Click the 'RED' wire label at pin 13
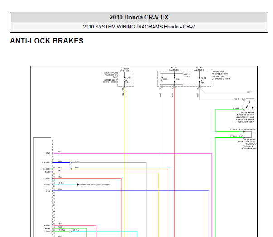The height and width of the screenshot is (237, 273). pyautogui.click(x=60, y=177)
